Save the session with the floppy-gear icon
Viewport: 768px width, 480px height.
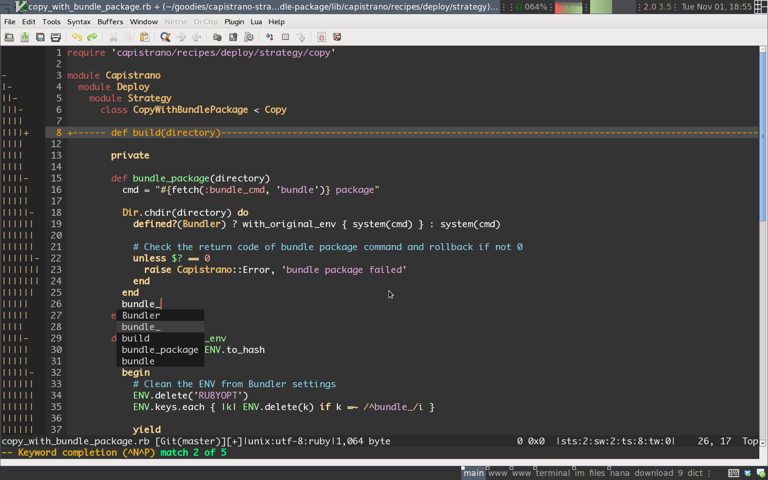pyautogui.click(x=233, y=37)
